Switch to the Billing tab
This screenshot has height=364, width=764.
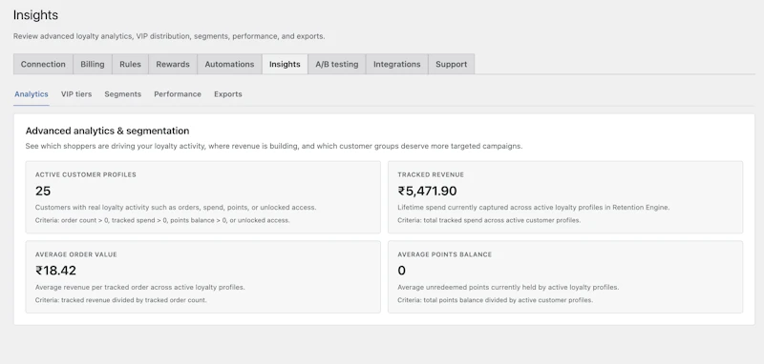(x=93, y=64)
